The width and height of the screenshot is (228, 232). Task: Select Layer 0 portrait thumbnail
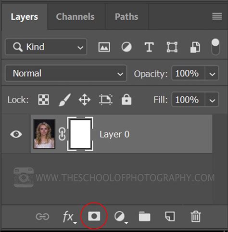point(44,134)
